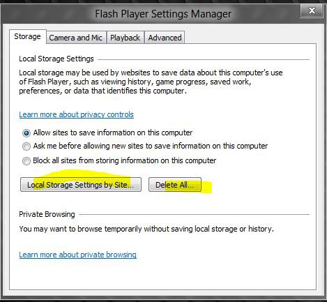Click the browse temporarily description text
Image resolution: width=327 pixels, height=302 pixels.
[x=146, y=229]
